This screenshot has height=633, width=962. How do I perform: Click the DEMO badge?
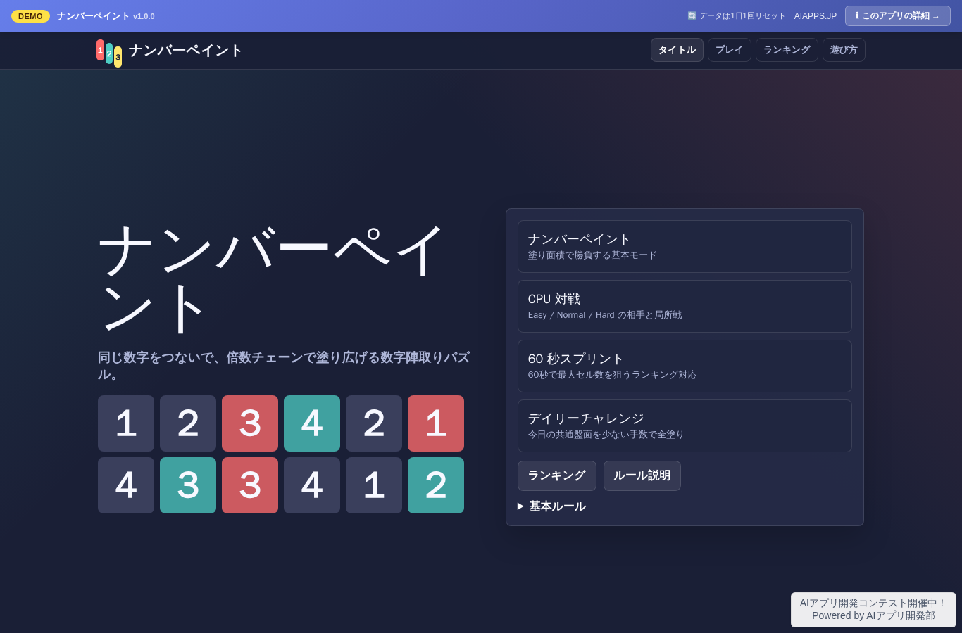click(x=30, y=16)
